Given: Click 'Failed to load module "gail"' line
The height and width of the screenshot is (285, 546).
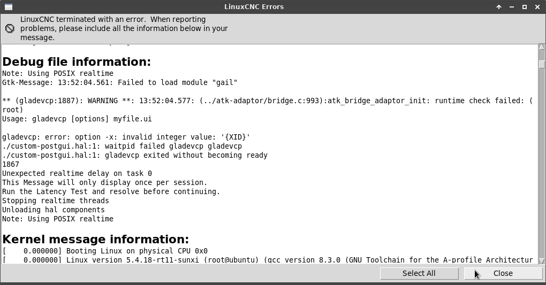Looking at the screenshot, I should pos(119,82).
